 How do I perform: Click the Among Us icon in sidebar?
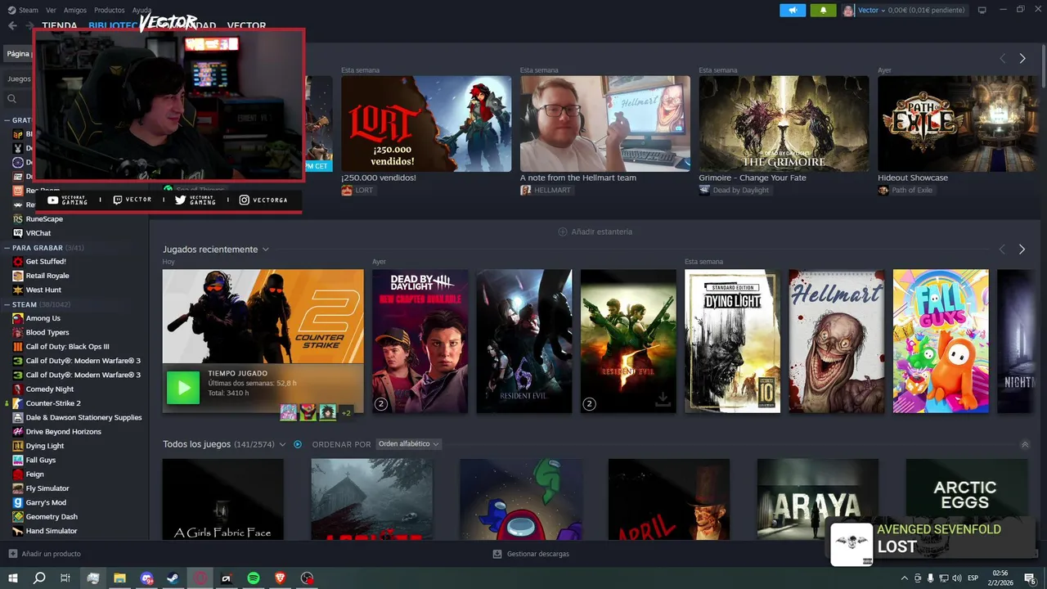18,318
